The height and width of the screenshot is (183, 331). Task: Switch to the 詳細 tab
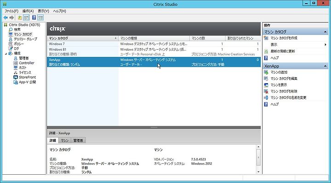(x=52, y=140)
